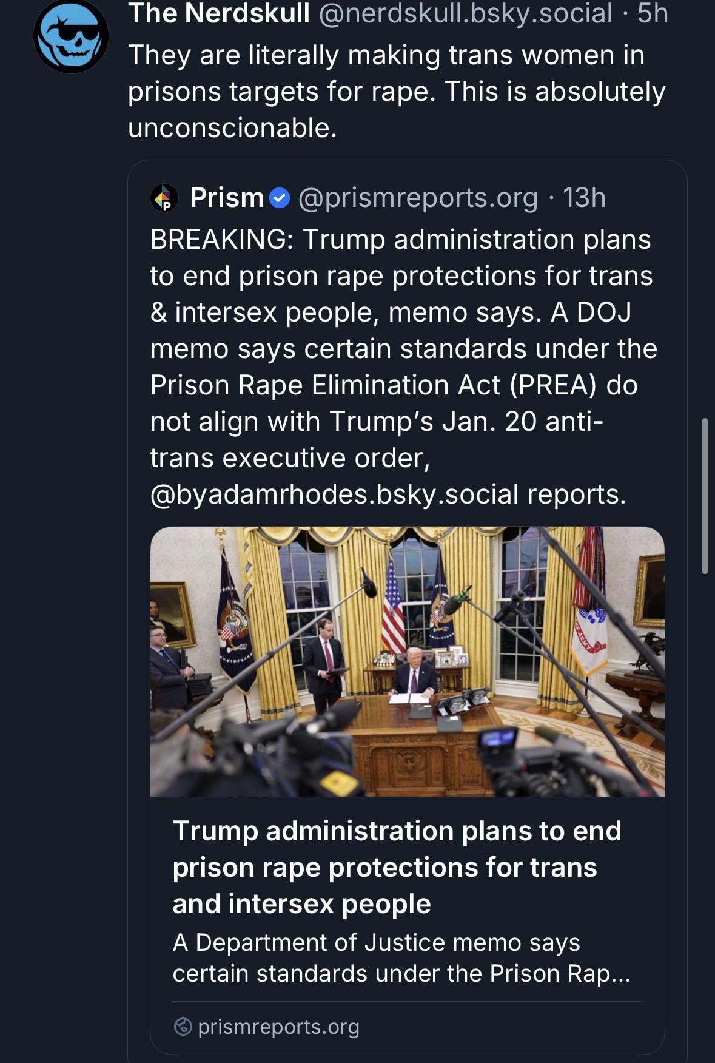Viewport: 715px width, 1063px height.
Task: Click the 13h quoted post timestamp
Action: point(584,198)
